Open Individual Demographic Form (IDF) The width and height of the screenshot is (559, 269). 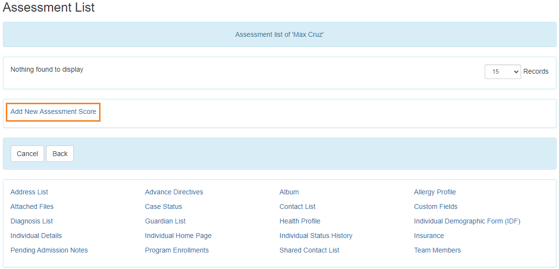pyautogui.click(x=467, y=221)
